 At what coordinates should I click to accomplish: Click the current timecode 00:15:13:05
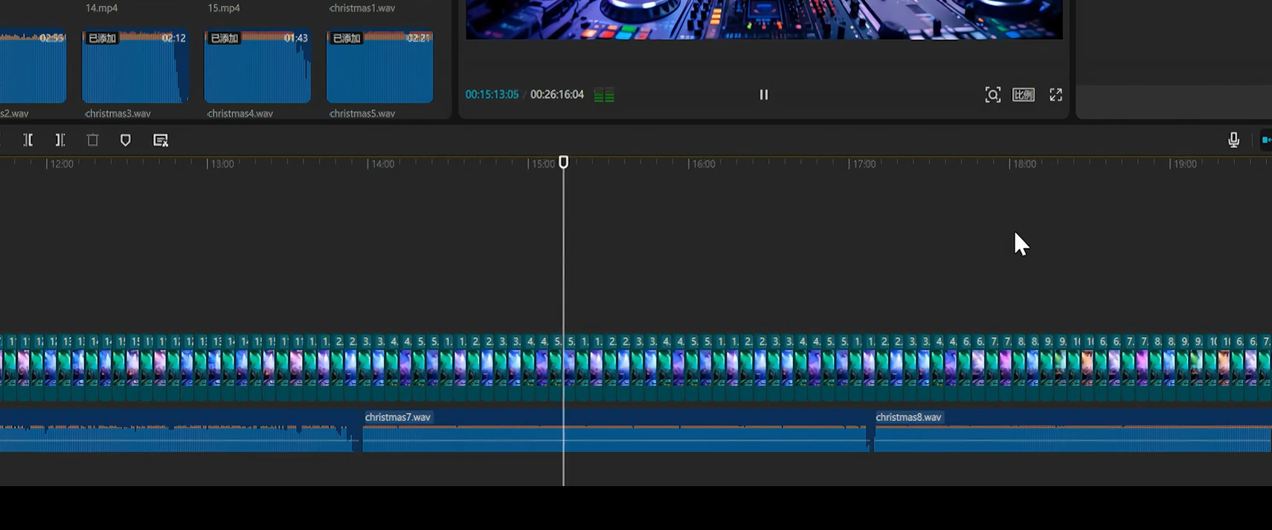coord(492,94)
